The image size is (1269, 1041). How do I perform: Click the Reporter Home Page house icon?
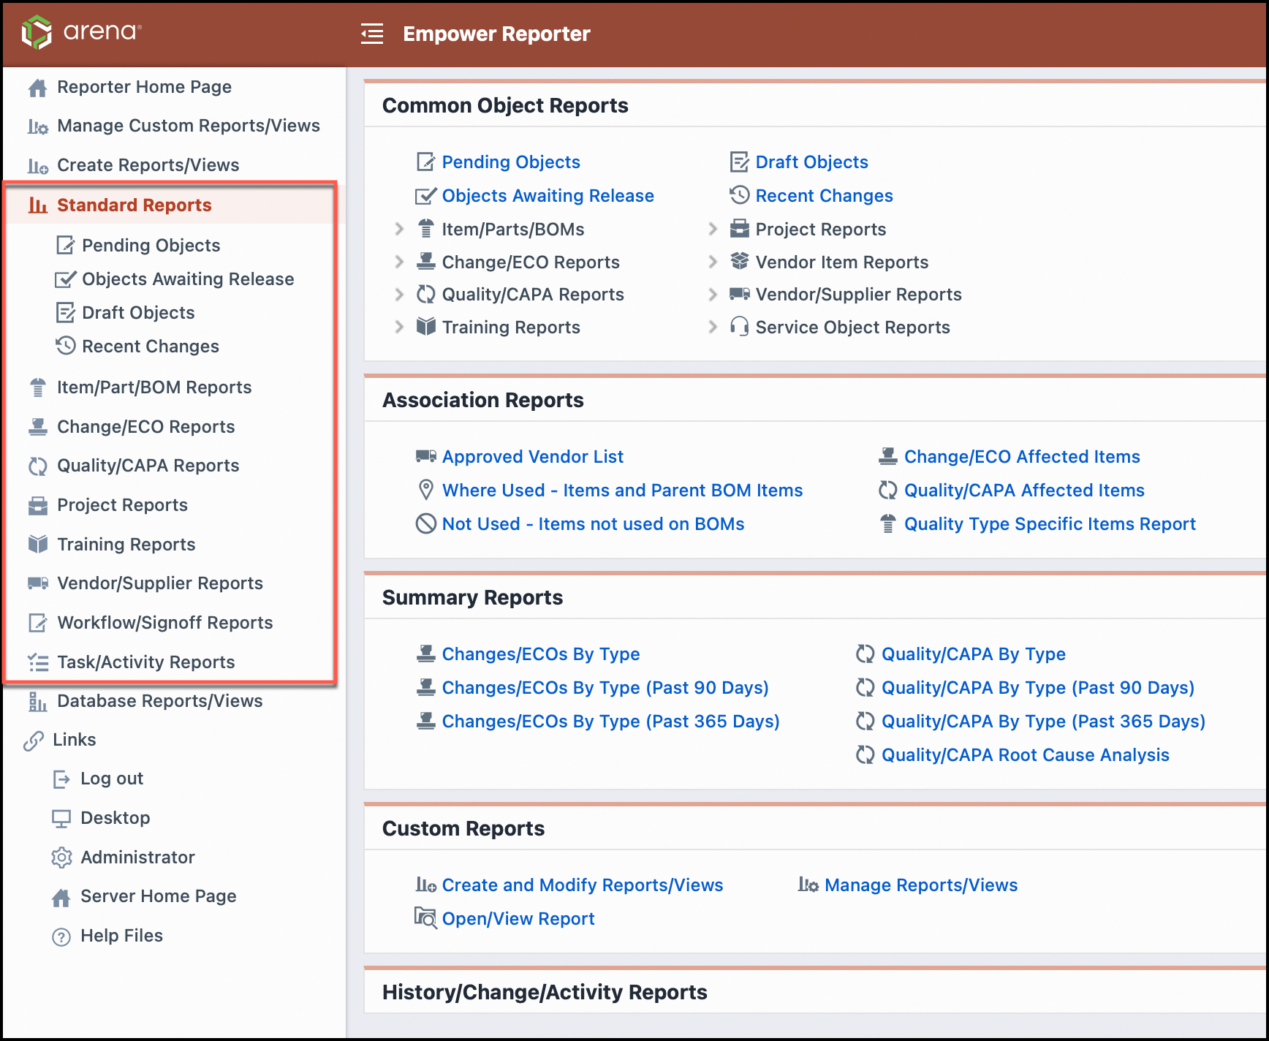click(x=37, y=88)
